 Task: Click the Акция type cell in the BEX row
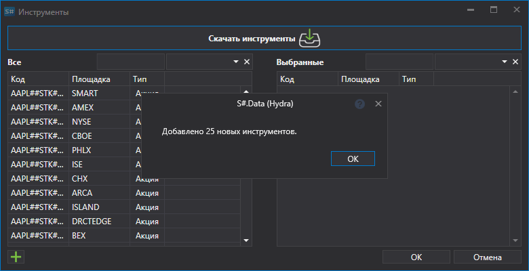[147, 235]
